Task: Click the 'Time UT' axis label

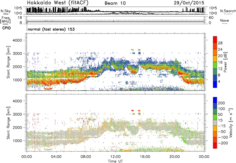Action: tap(115, 161)
